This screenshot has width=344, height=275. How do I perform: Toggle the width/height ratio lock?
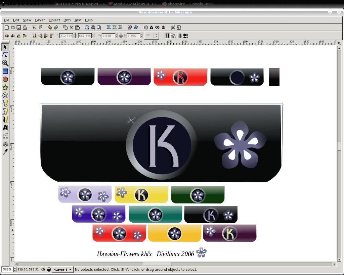pyautogui.click(x=121, y=36)
